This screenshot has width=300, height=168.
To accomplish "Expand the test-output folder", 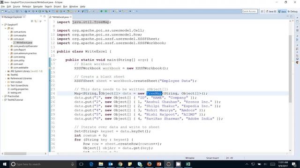I will [6, 82].
